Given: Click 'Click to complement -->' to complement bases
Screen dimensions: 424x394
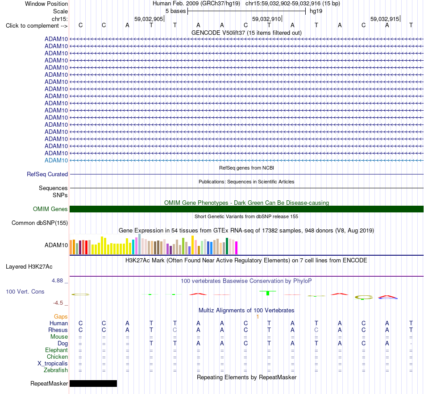Looking at the screenshot, I should click(x=37, y=26).
